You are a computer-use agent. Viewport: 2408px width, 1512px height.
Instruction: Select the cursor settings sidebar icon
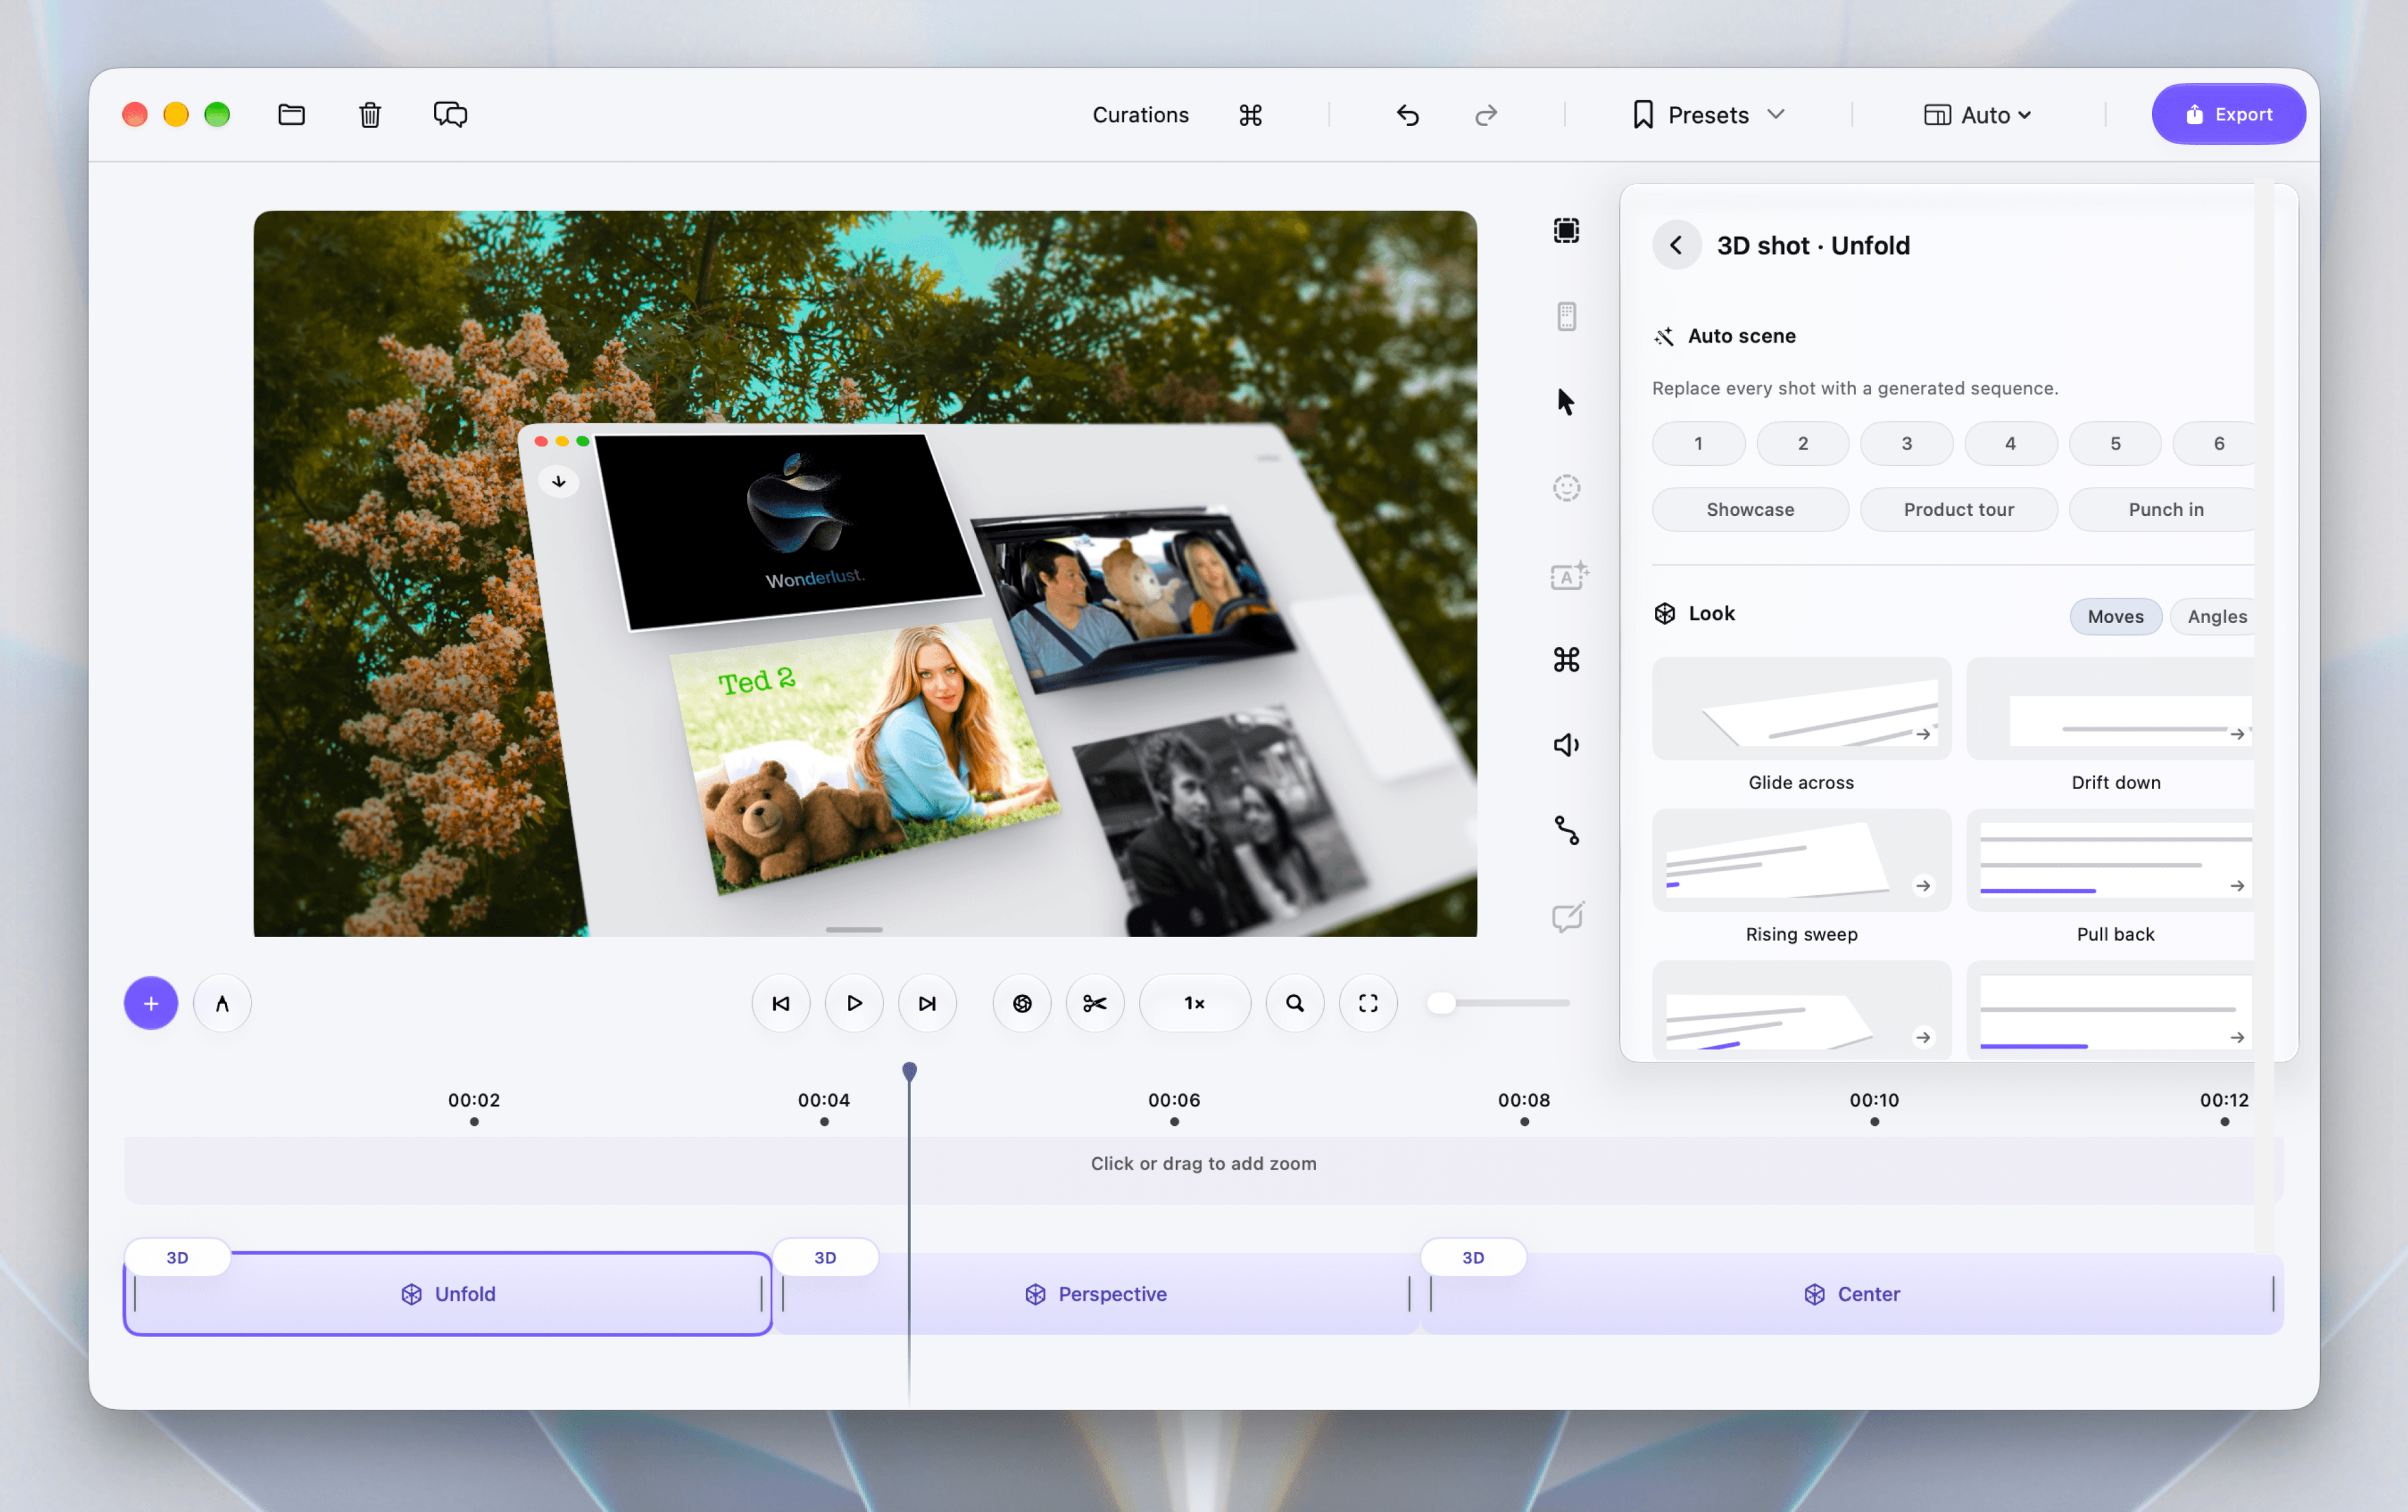click(1566, 402)
